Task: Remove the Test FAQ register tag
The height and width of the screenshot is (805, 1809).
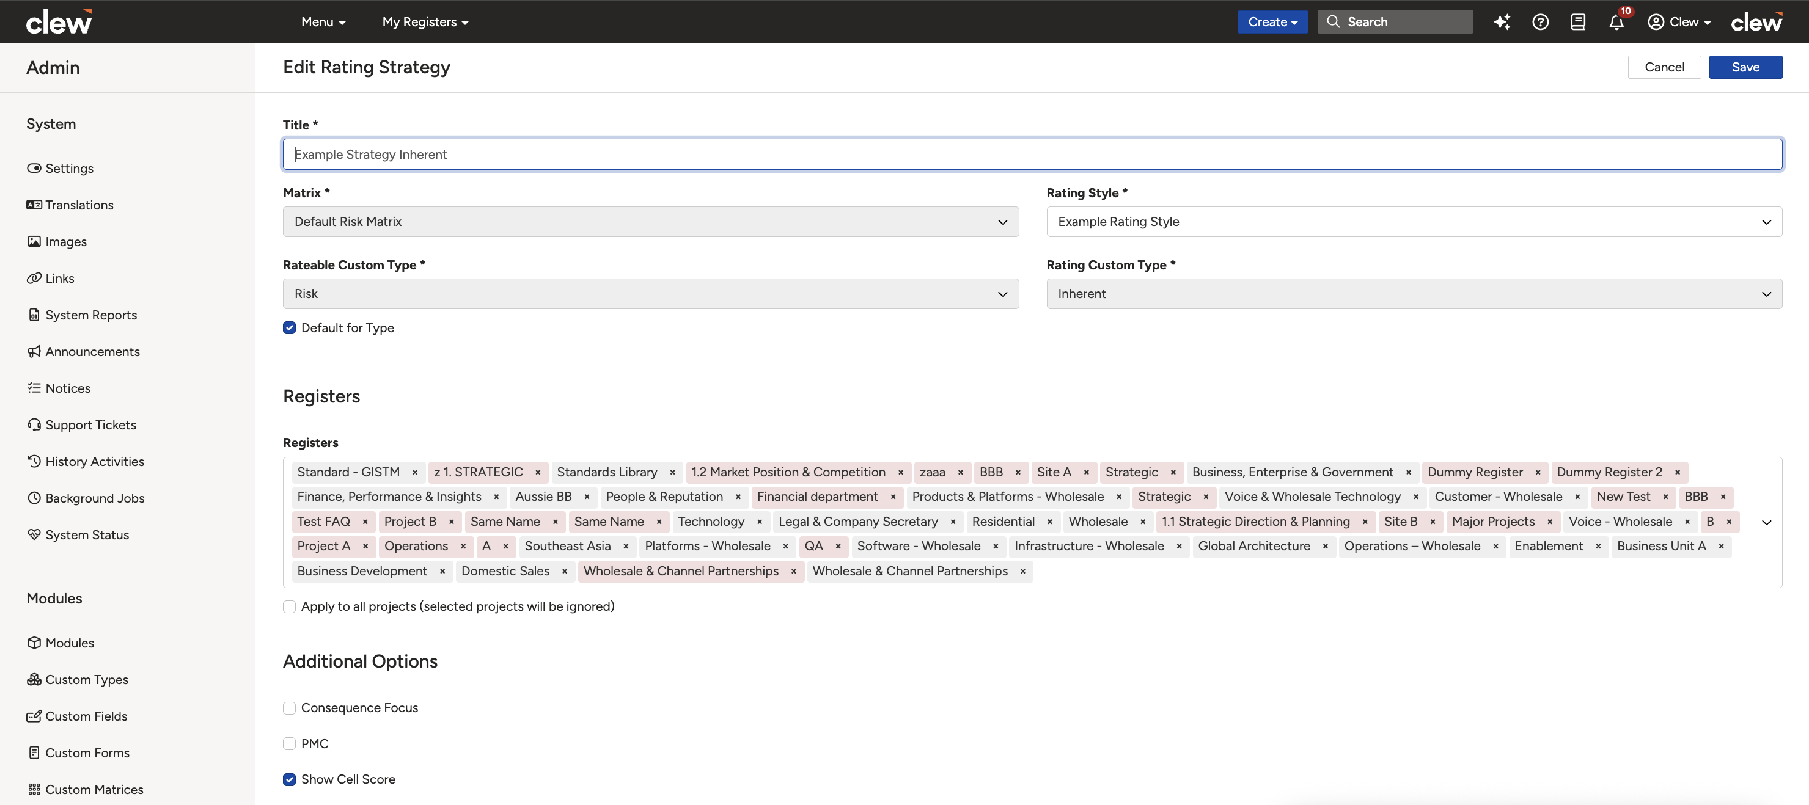Action: 365,522
